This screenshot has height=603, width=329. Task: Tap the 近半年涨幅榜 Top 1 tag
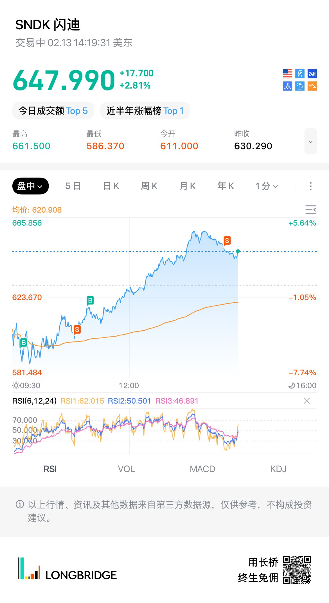[x=145, y=111]
